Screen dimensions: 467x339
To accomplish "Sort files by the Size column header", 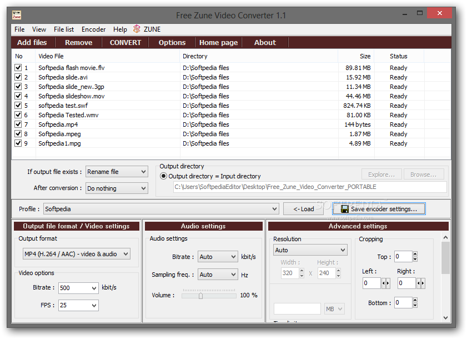I will tap(356, 56).
